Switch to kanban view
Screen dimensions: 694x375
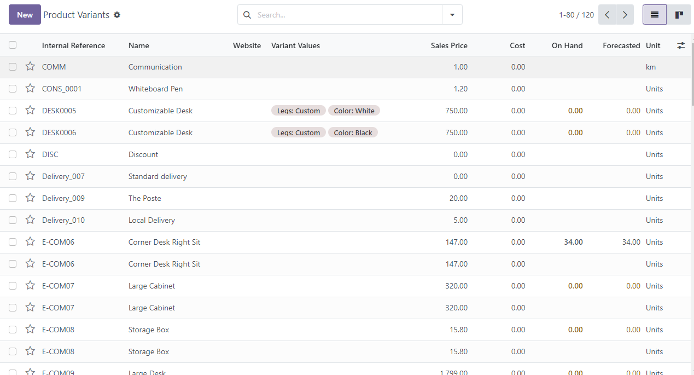coord(679,15)
